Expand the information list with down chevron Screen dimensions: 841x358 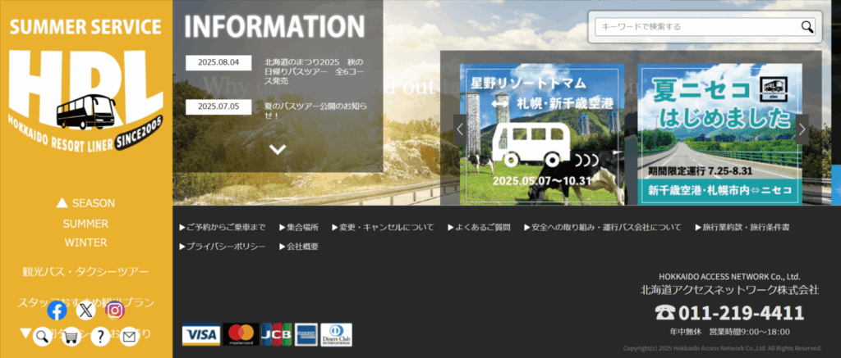pyautogui.click(x=278, y=149)
